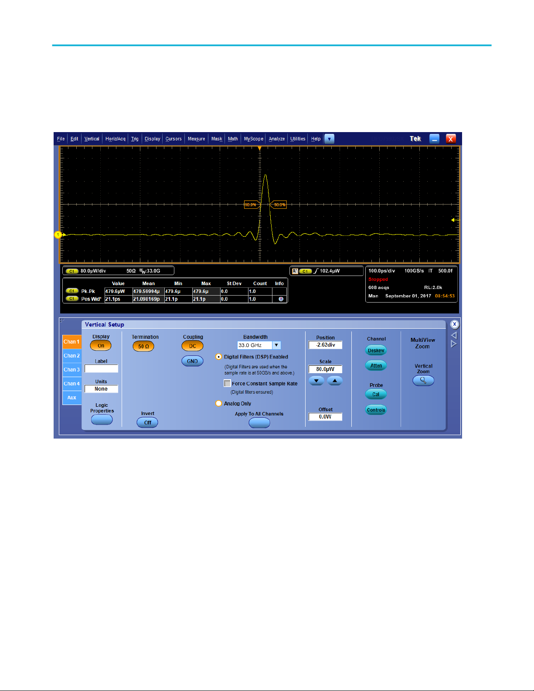Toggle the 50 Ω Termination button

click(x=143, y=346)
